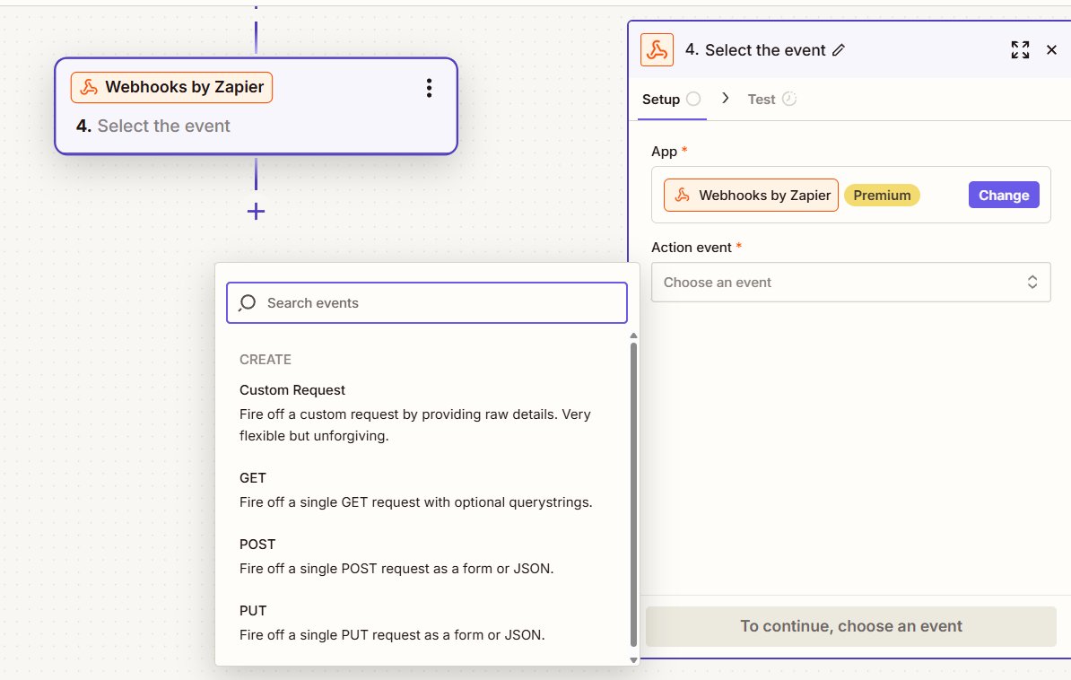The image size is (1071, 680).
Task: Click the Webhooks by Zapier icon on the canvas step
Action: point(89,87)
